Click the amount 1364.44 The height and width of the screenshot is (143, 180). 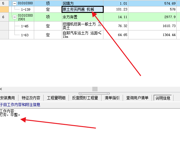pyautogui.click(x=169, y=35)
